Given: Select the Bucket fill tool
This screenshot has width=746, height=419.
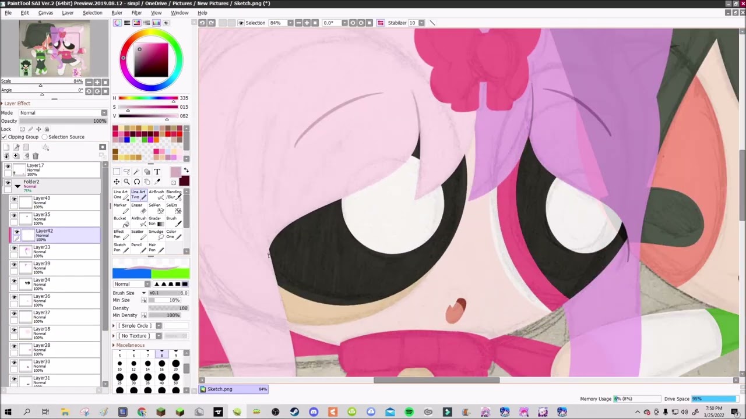Looking at the screenshot, I should [121, 221].
